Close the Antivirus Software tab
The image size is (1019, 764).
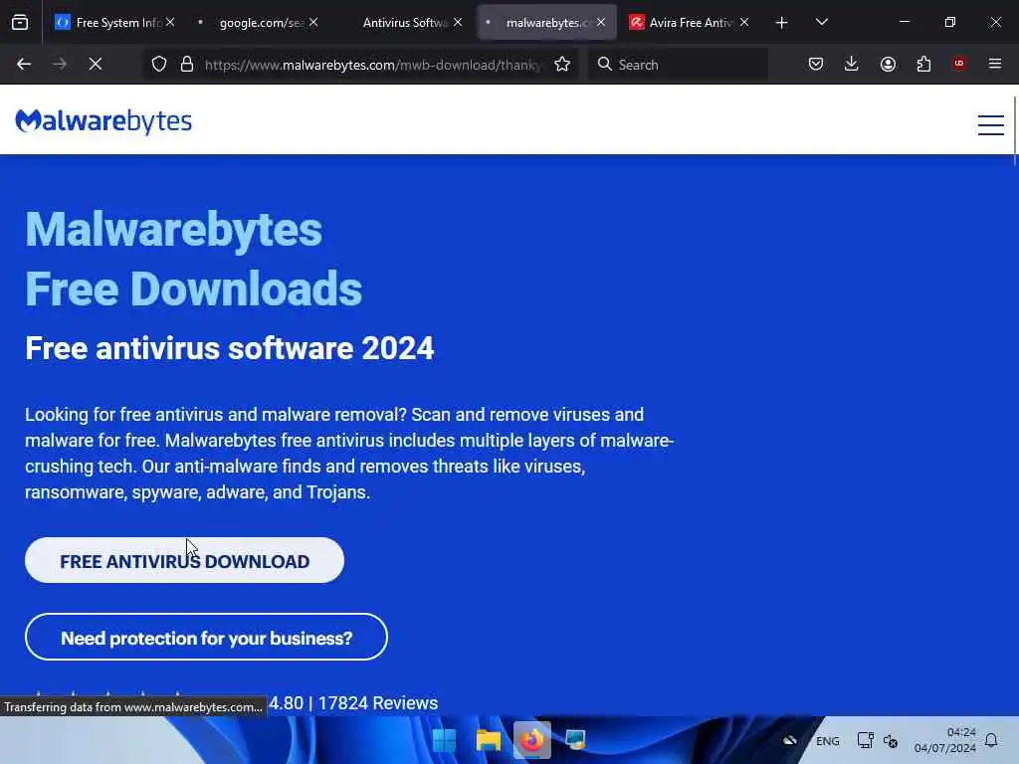458,22
